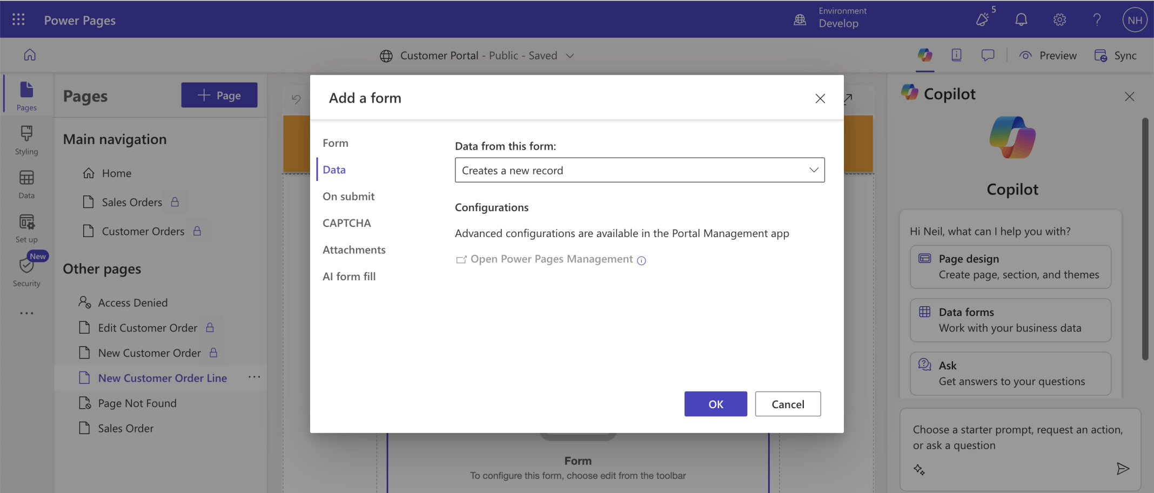Click the OK button
The image size is (1154, 493).
[715, 404]
